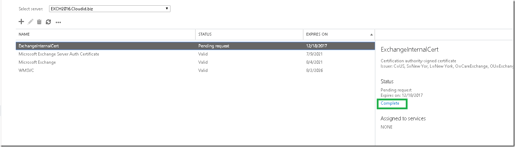Viewport: 515px width, 147px height.
Task: Select the WMSVC certificate row
Action: coord(195,70)
